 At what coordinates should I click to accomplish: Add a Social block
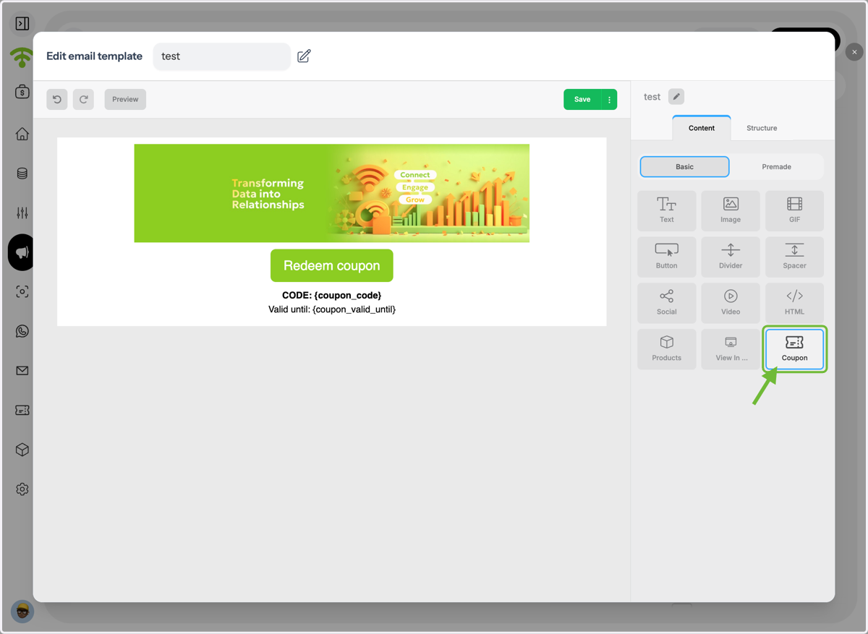666,303
